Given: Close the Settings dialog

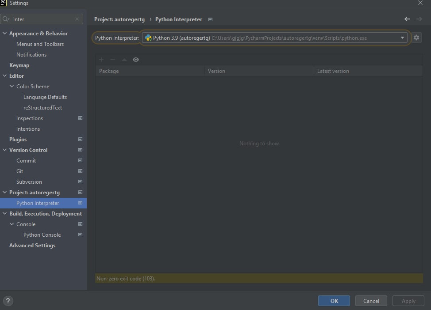Looking at the screenshot, I should tap(420, 3).
